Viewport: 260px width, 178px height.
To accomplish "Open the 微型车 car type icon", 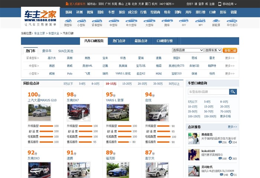I will [68, 21].
